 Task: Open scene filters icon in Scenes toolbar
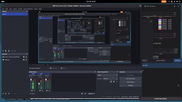9,51
